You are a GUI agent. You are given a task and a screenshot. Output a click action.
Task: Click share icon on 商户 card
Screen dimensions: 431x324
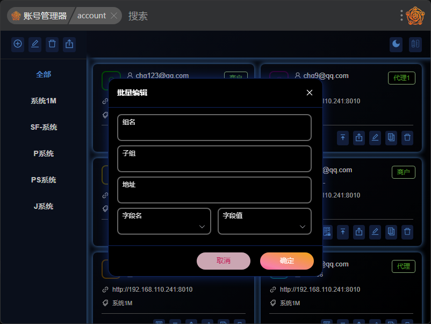click(359, 231)
